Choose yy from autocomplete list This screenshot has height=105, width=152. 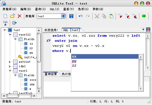pyautogui.click(x=105, y=61)
